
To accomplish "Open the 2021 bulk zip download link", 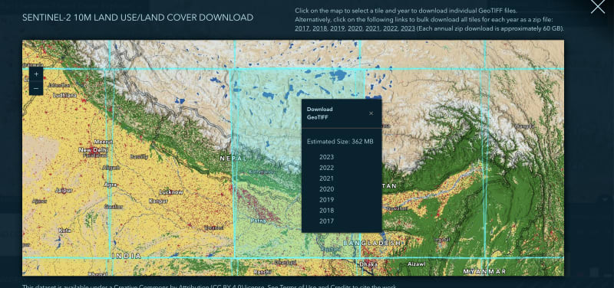I will 373,28.
